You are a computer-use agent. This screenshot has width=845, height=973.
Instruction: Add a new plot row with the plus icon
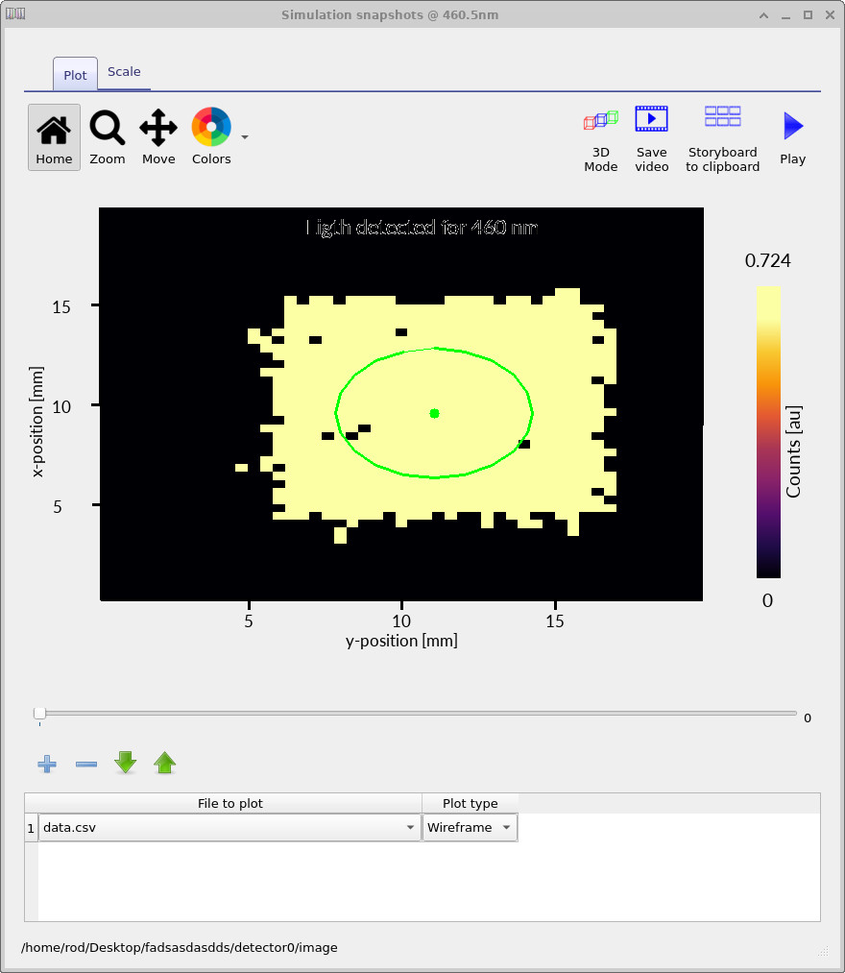pos(47,764)
